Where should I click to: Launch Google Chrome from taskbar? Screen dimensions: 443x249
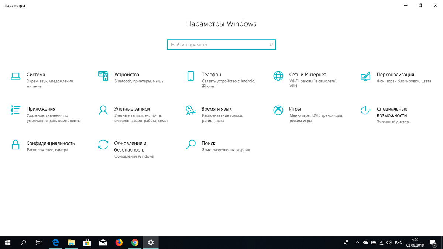pos(135,242)
